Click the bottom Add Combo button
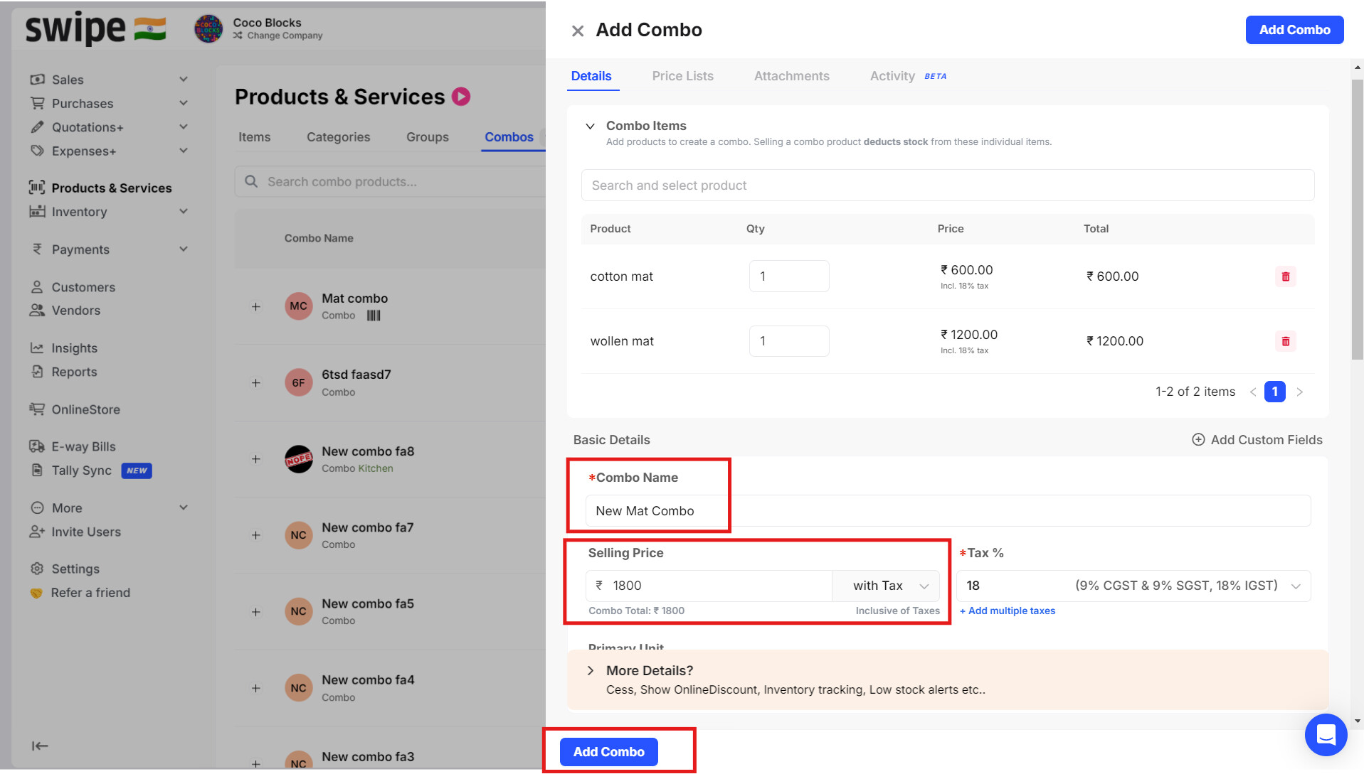 (608, 752)
